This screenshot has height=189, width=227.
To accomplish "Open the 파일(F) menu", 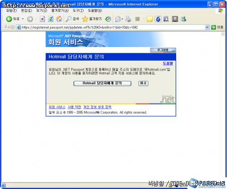I will [11, 10].
